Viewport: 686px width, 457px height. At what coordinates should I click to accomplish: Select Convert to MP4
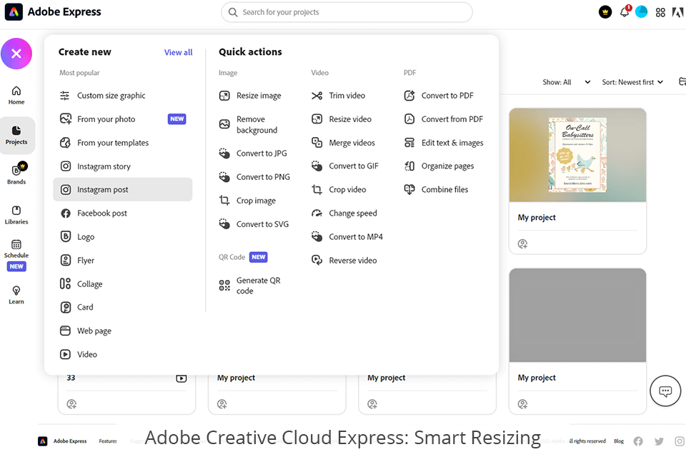347,236
